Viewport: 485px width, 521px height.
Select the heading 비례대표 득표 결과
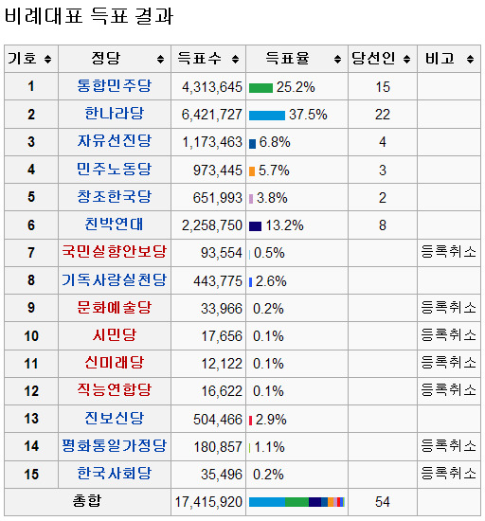(89, 15)
